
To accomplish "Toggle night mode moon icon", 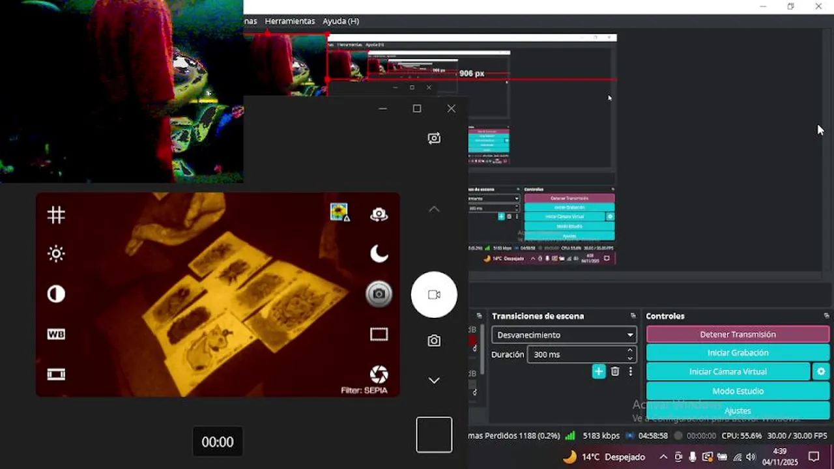I will click(x=379, y=254).
